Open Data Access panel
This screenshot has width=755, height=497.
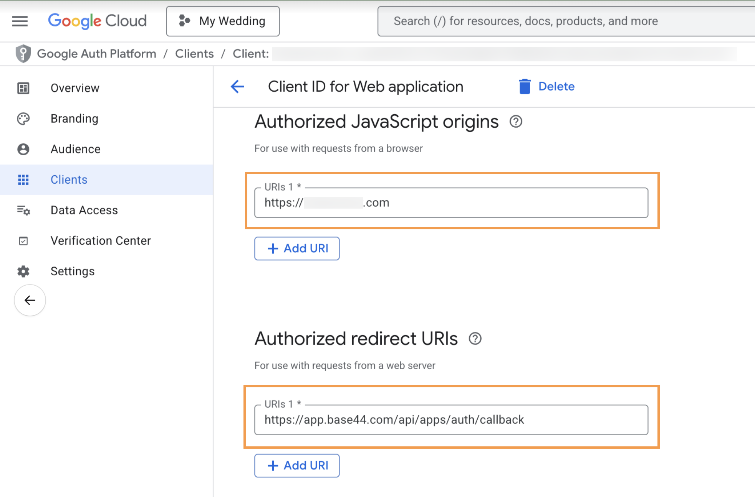coord(84,210)
